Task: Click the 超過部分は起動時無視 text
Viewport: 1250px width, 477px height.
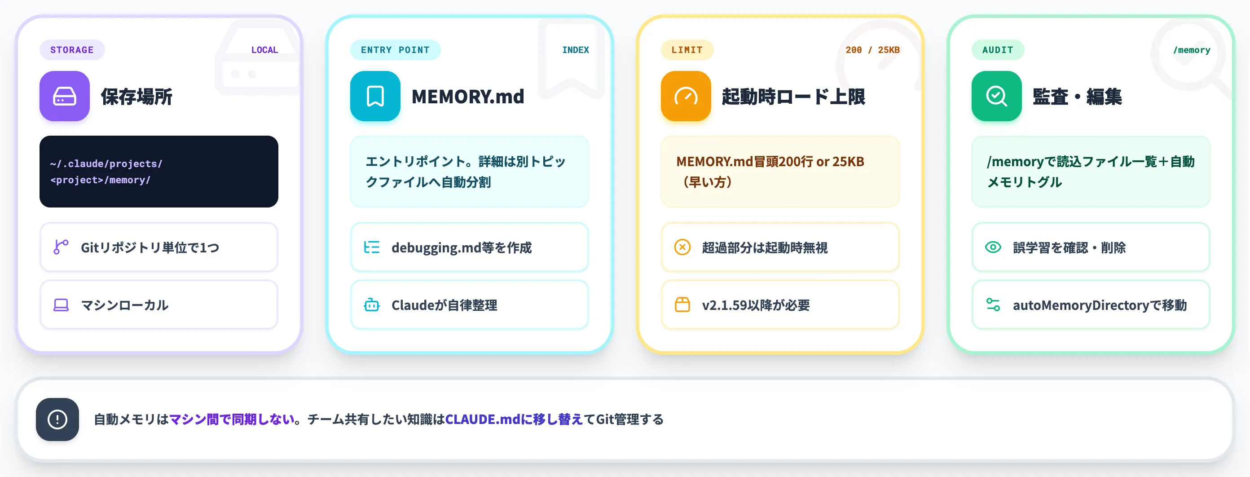Action: [x=764, y=247]
